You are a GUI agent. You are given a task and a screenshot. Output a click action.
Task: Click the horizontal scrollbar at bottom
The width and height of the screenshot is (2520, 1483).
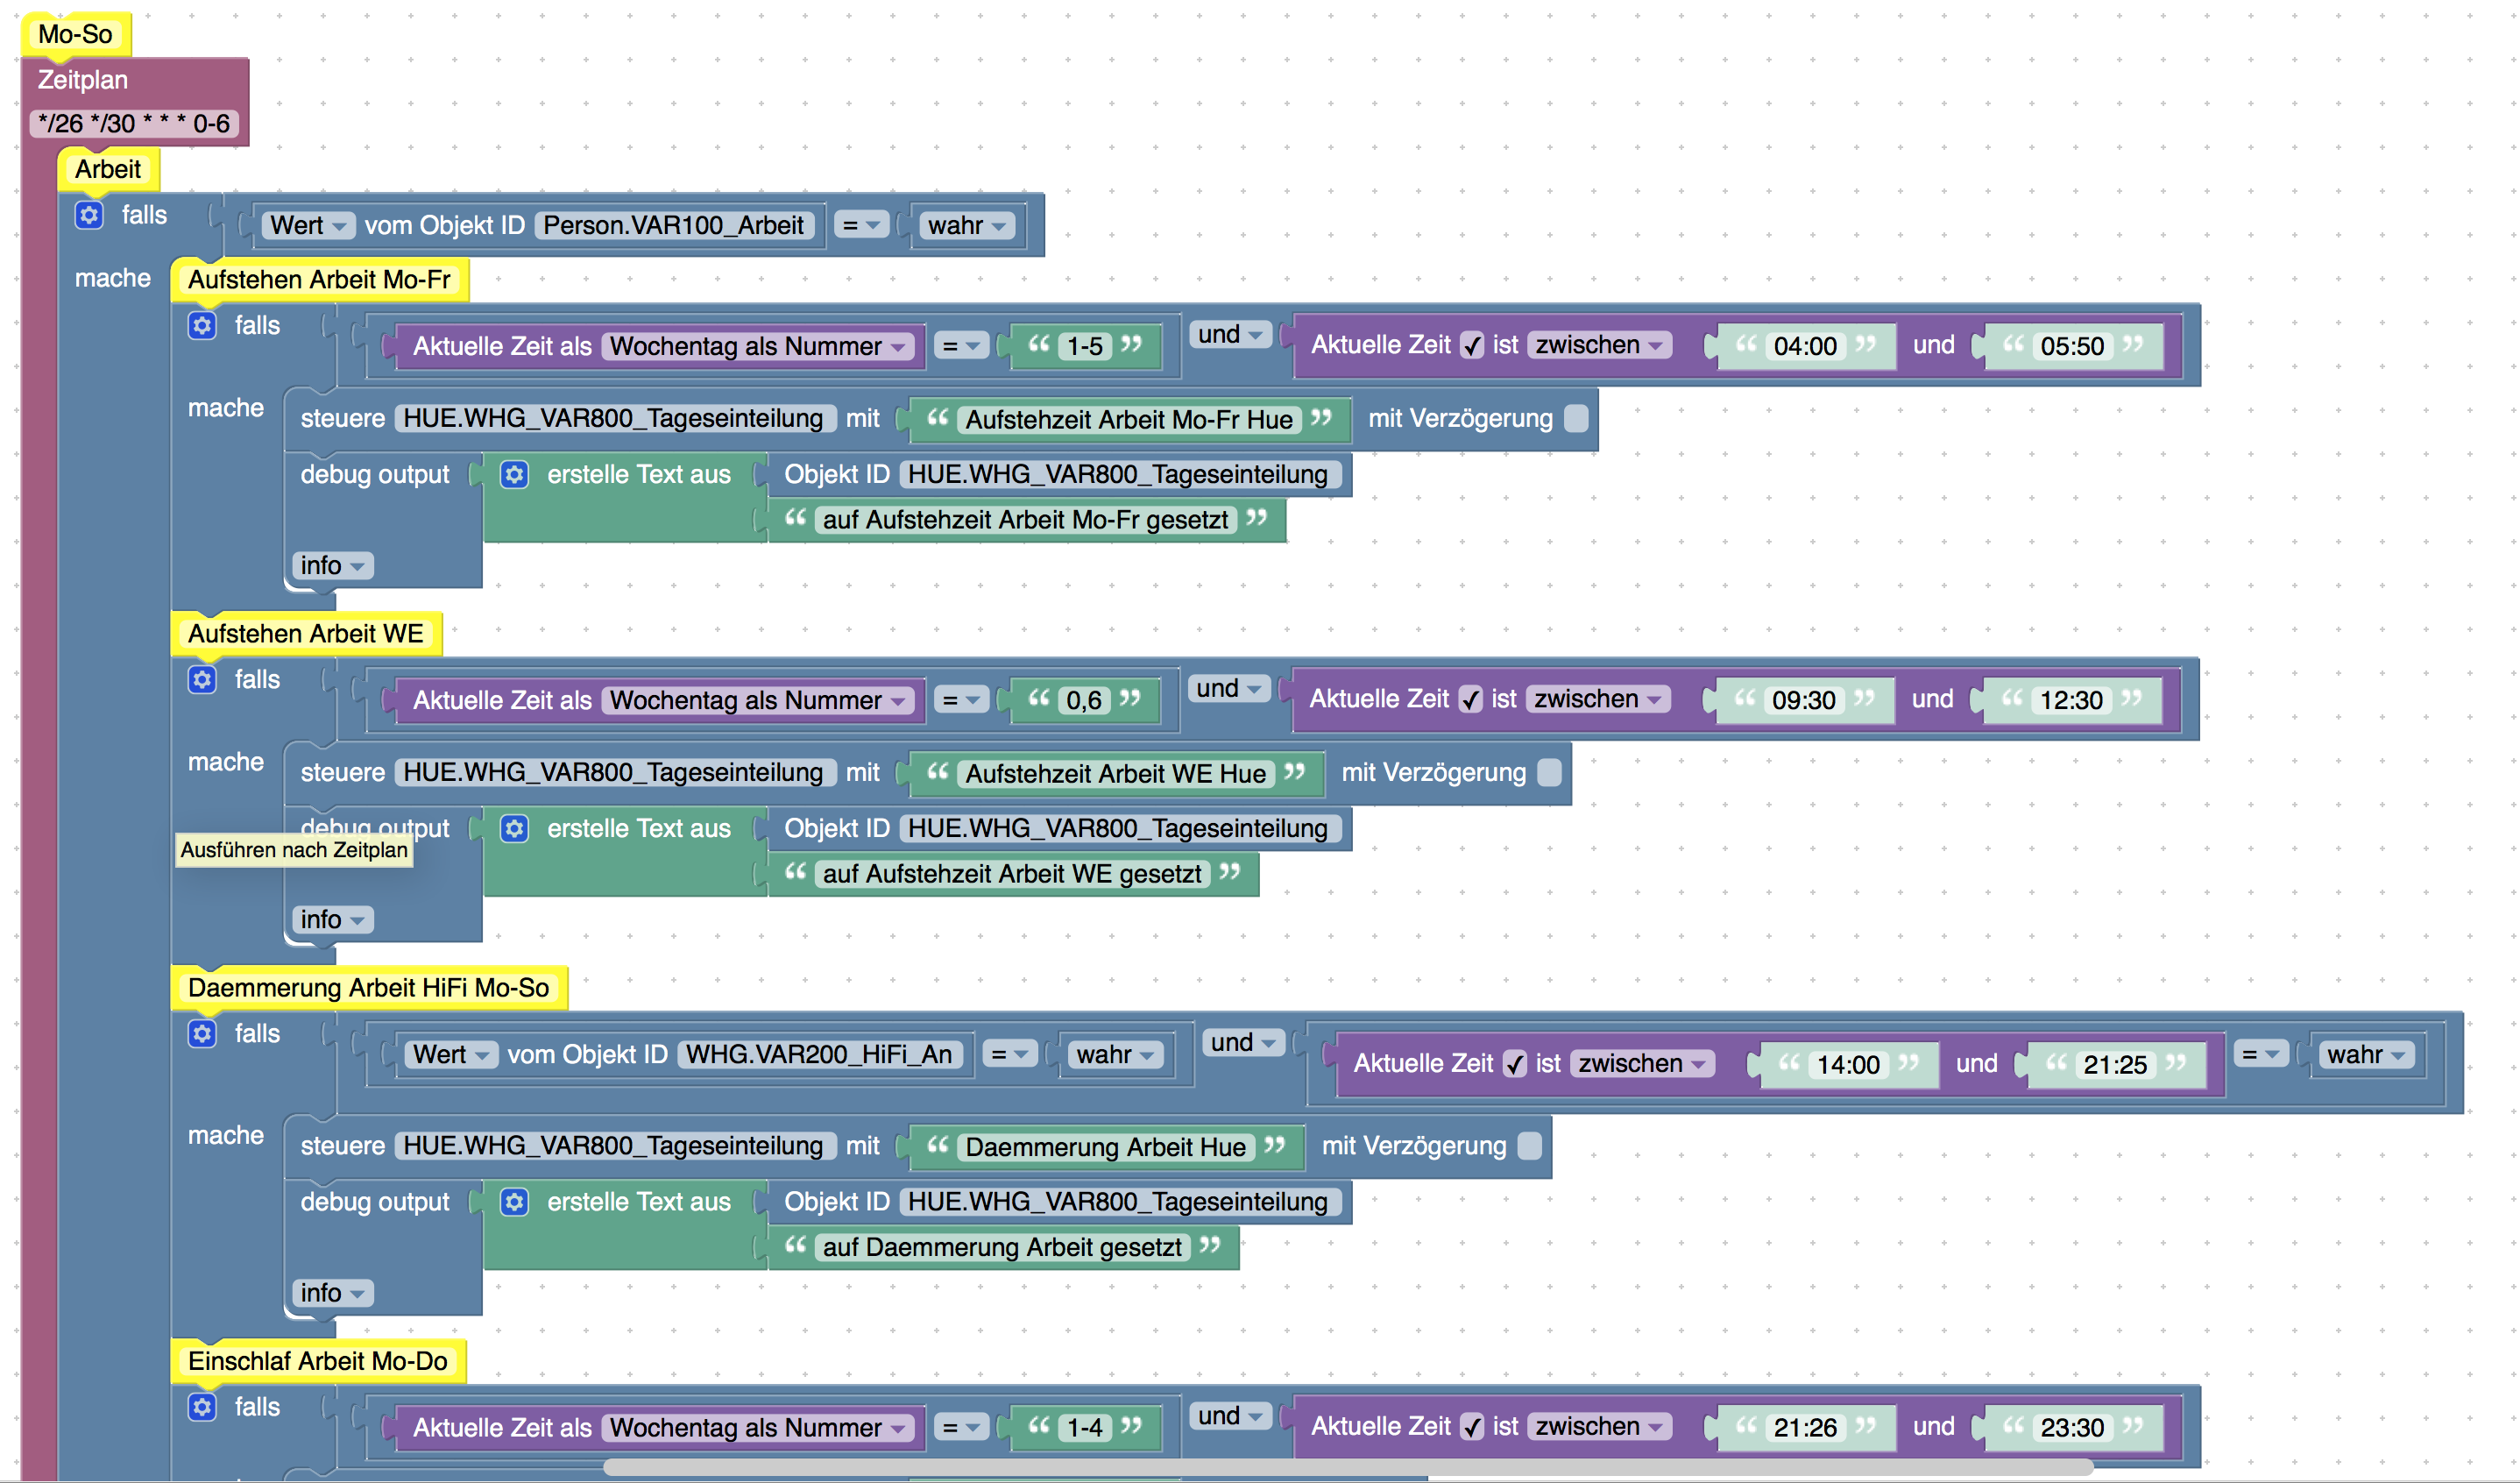1347,1468
